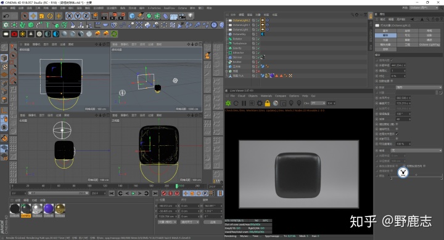This screenshot has width=444, height=240.
Task: Open the Live Viewer channel dropdown
Action: 318,103
